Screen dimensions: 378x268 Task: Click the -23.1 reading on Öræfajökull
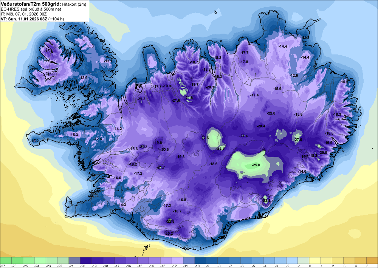point(266,200)
